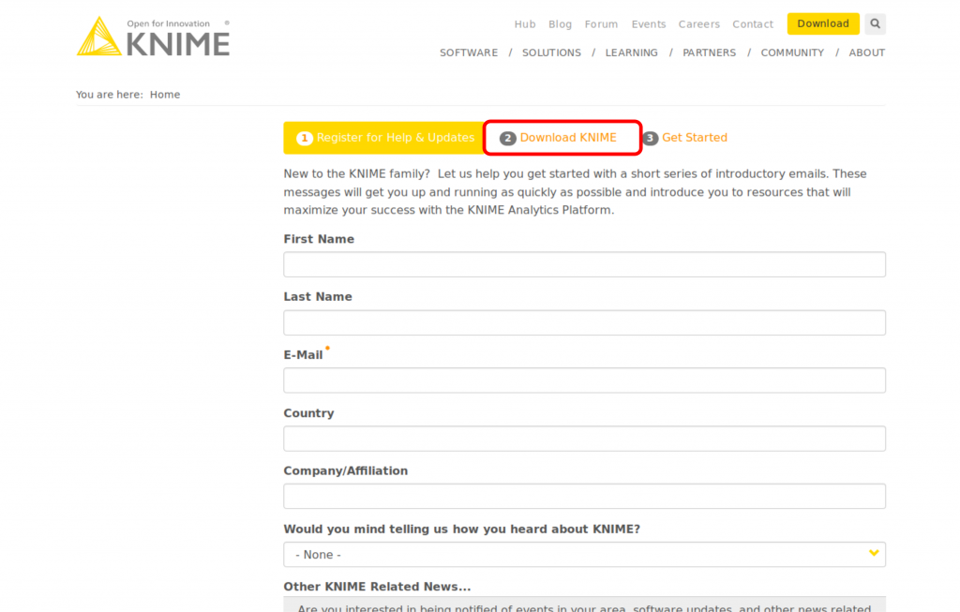This screenshot has width=960, height=612.
Task: Open the ABOUT menu
Action: (866, 52)
